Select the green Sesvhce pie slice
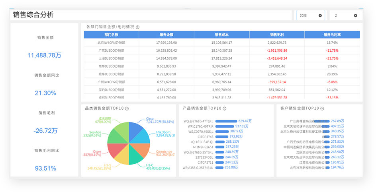Screen dimensions: 376x192 click(115, 137)
